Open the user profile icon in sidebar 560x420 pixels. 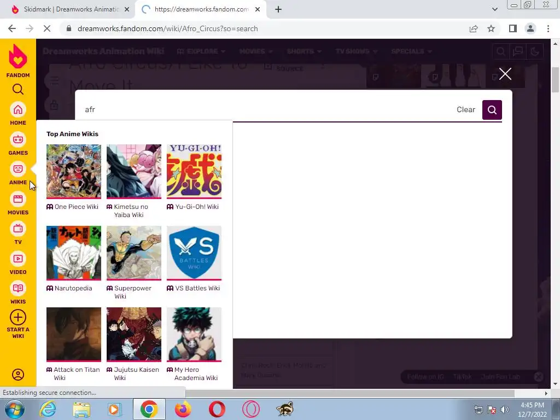[18, 374]
